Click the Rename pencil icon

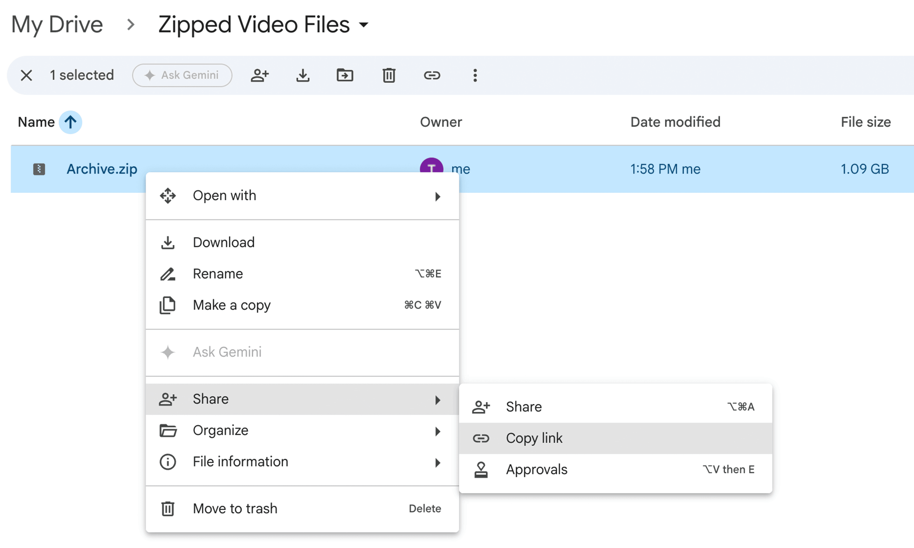(168, 274)
